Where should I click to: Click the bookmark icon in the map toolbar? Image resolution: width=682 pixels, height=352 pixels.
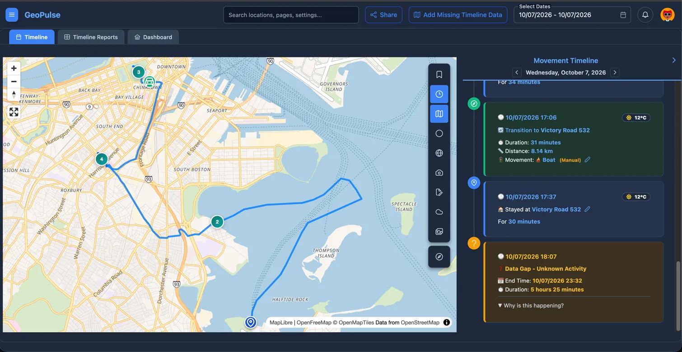pos(439,74)
